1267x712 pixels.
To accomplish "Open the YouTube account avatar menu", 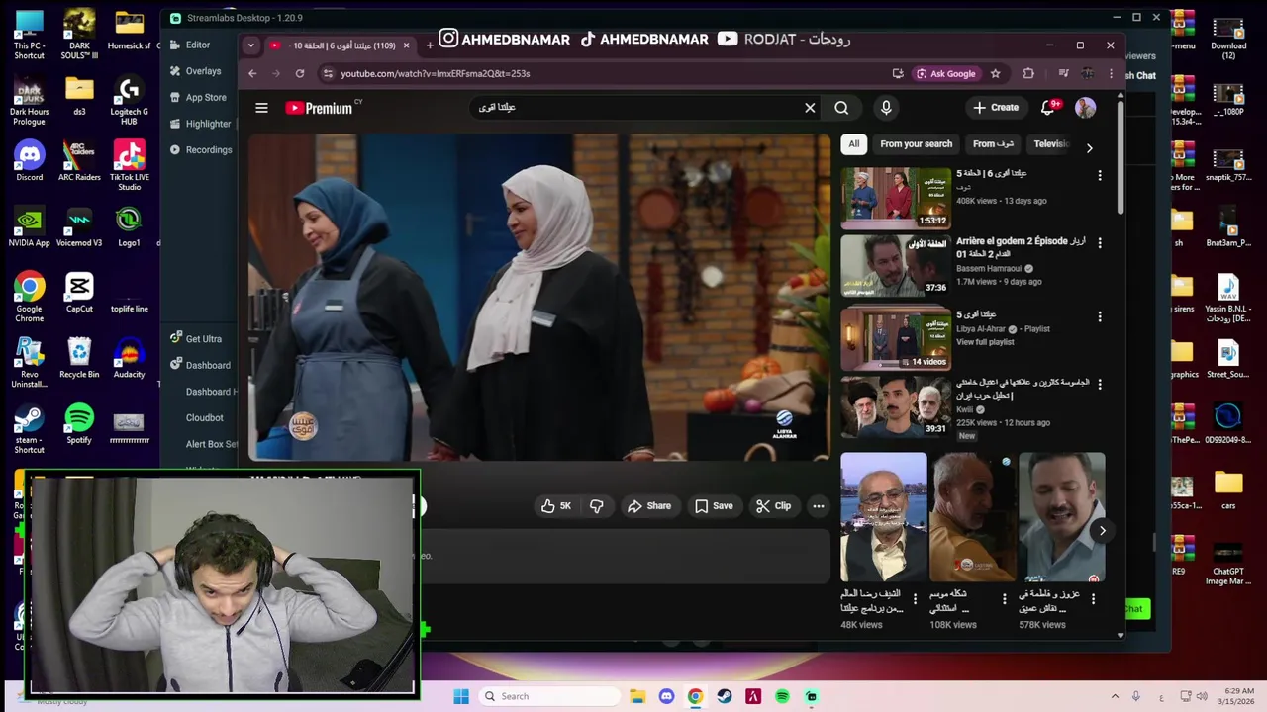I will (1086, 108).
